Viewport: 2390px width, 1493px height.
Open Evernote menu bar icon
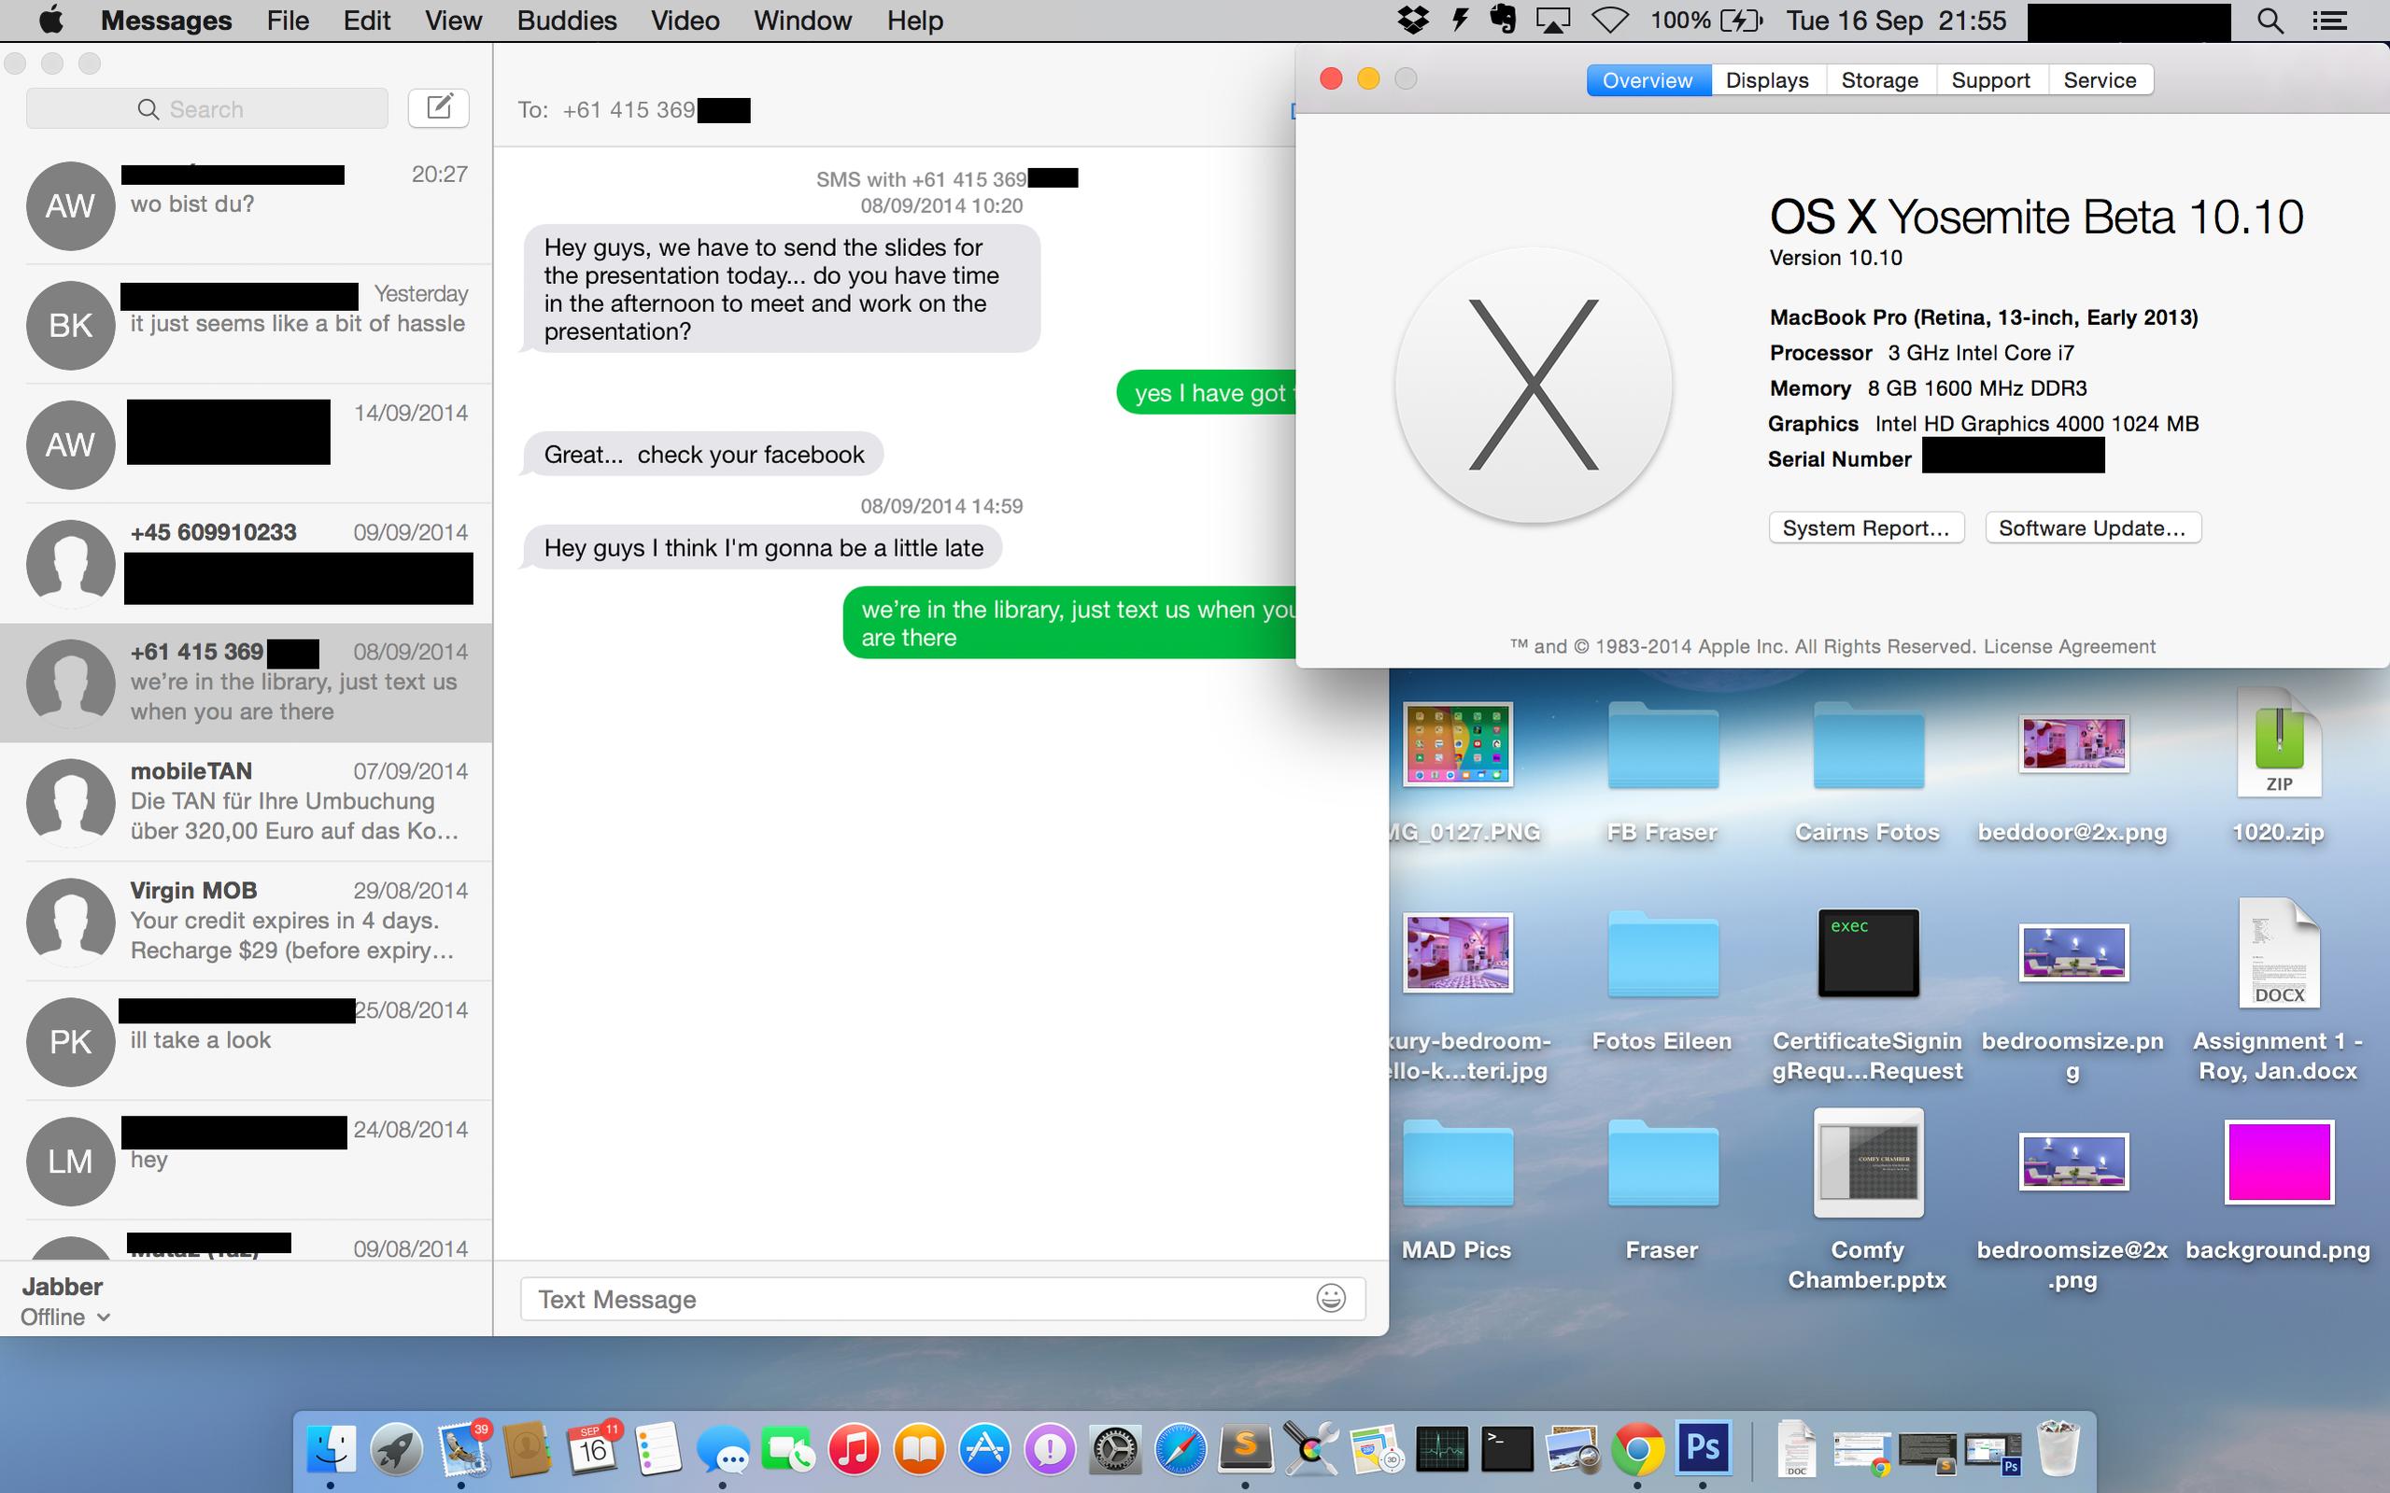1503,21
